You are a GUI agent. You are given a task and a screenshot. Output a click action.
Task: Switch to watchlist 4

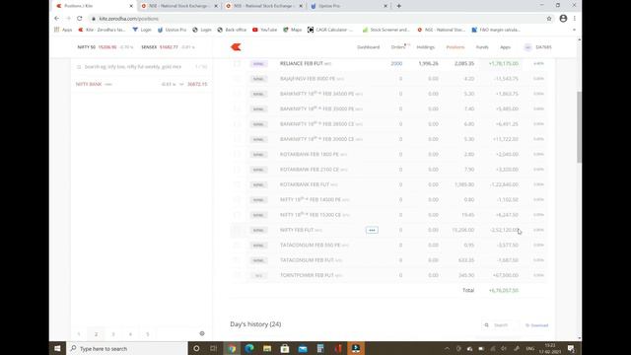130,334
